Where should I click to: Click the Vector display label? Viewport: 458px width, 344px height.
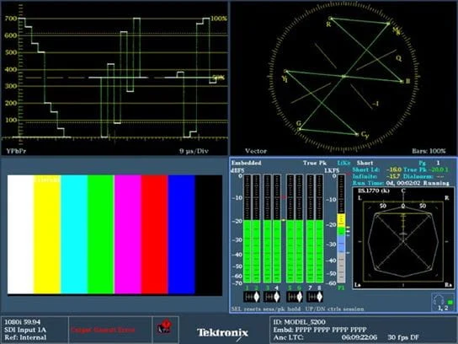point(256,151)
